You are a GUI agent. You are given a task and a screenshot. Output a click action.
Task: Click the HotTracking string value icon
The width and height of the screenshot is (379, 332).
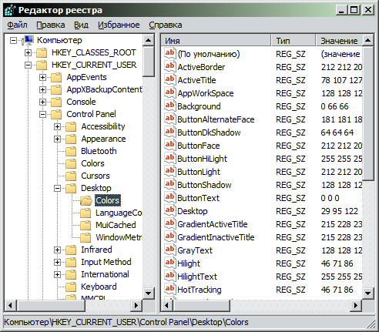click(169, 290)
